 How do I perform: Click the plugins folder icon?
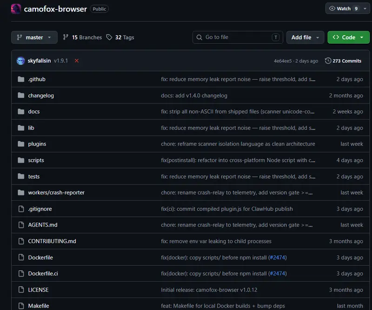tap(21, 144)
